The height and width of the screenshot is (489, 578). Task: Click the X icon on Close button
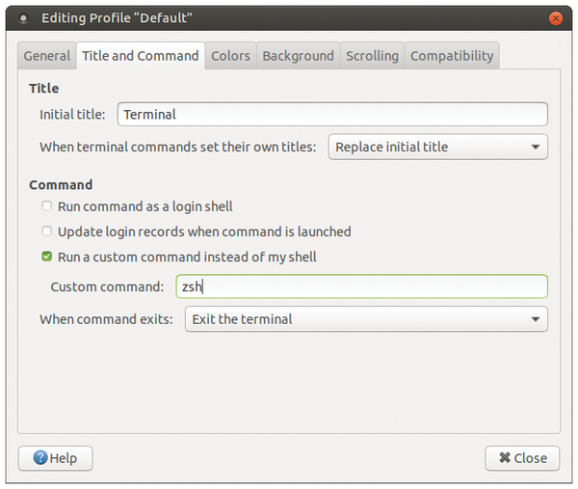505,457
